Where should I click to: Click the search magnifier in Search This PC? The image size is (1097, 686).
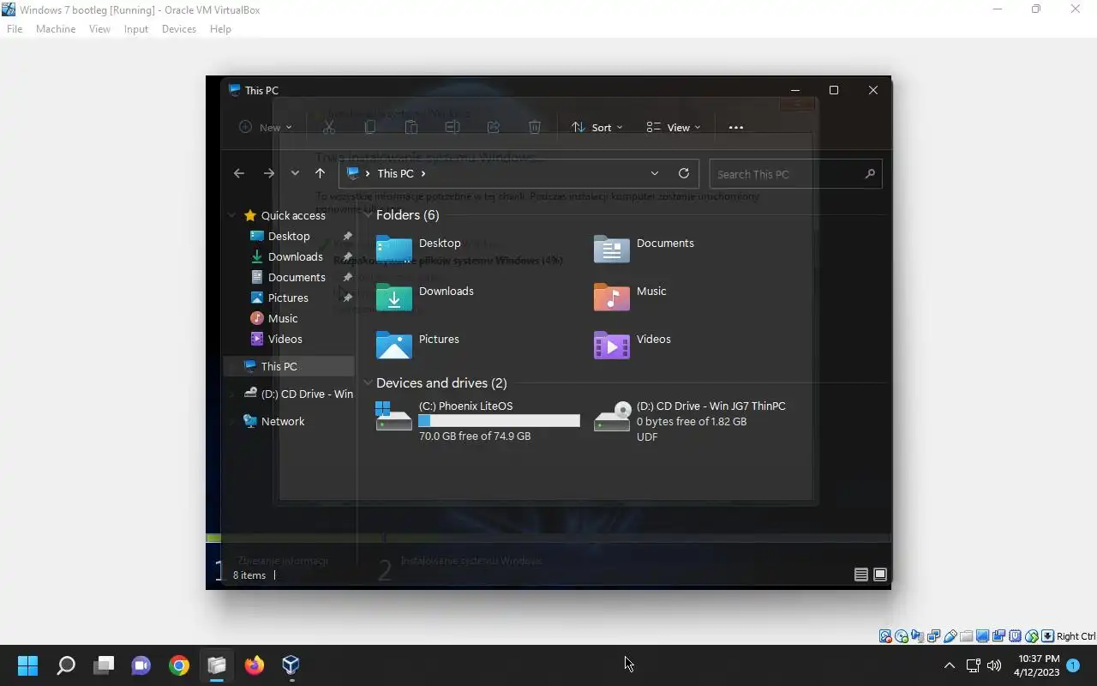coord(870,174)
